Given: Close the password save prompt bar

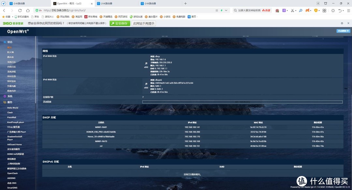Looking at the screenshot, I should tap(348, 23).
